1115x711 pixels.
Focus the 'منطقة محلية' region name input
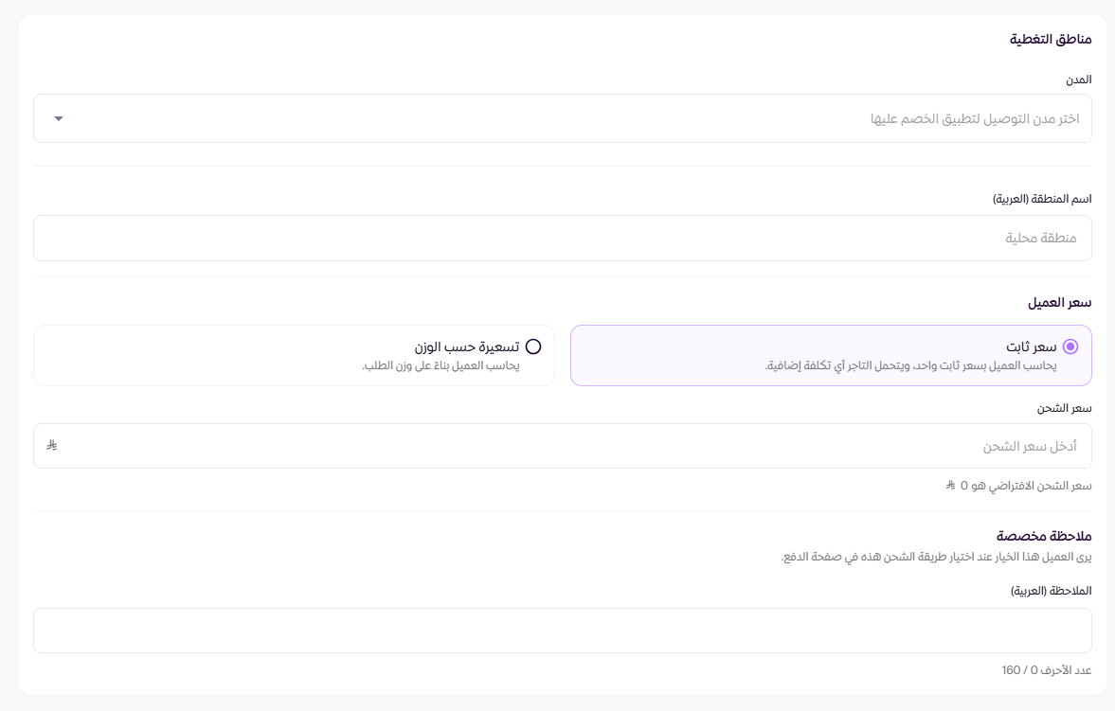pos(563,238)
